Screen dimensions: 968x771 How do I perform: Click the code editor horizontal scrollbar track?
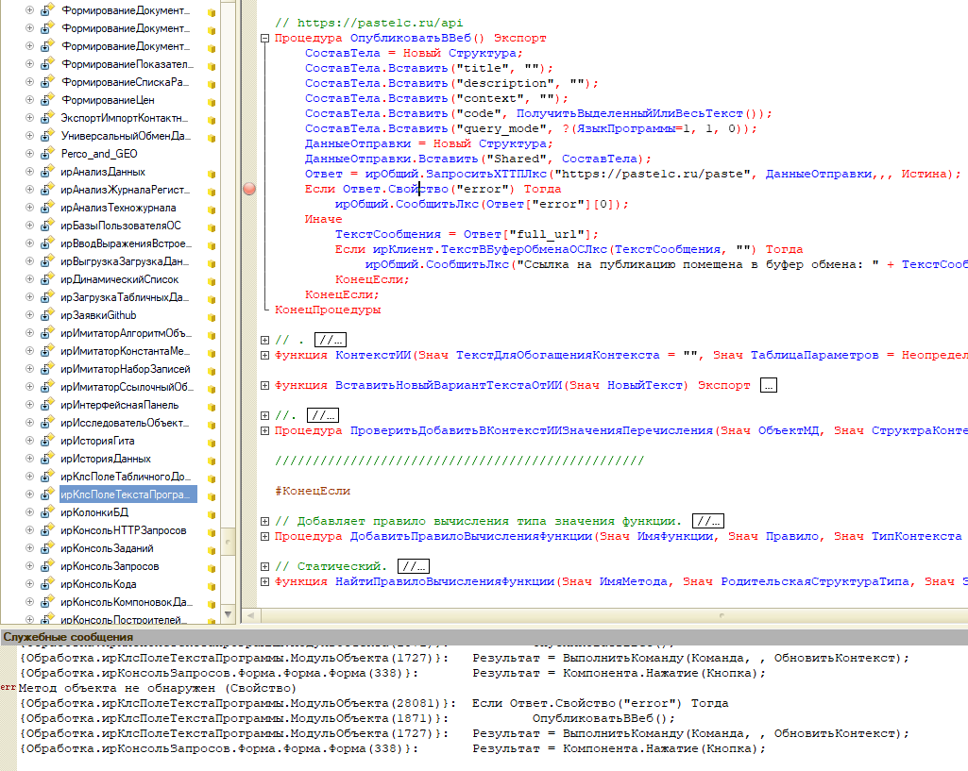pos(604,615)
